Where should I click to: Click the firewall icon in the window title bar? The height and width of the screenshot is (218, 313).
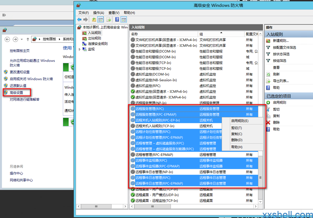pos(79,5)
